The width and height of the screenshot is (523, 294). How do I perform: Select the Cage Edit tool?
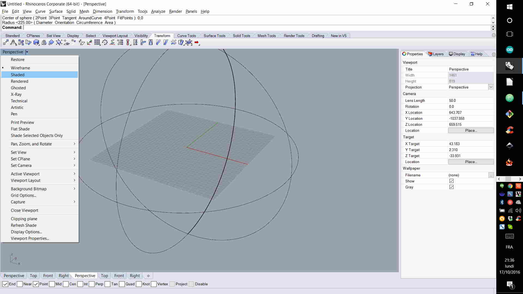click(x=189, y=42)
